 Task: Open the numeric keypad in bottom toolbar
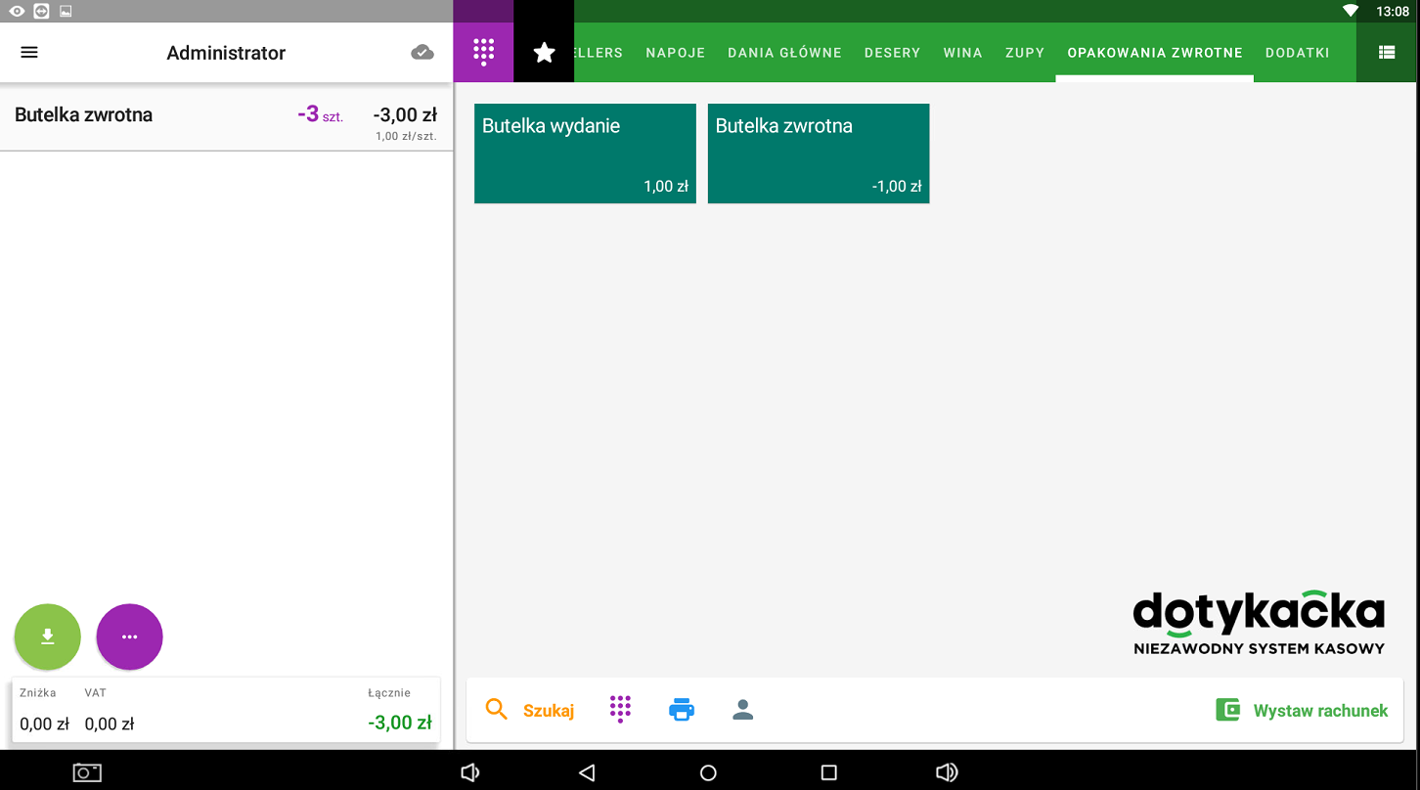620,710
